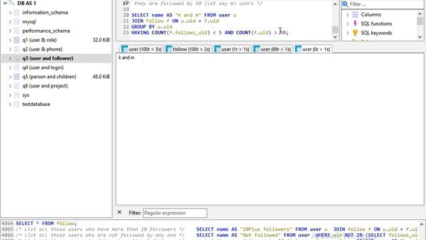Click the 32.0 KiB size of q1

point(101,40)
